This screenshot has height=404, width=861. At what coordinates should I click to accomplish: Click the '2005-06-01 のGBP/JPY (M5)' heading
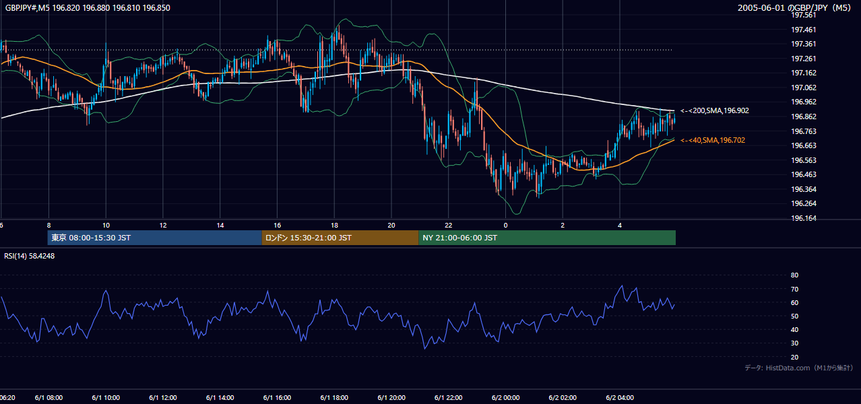tap(794, 8)
